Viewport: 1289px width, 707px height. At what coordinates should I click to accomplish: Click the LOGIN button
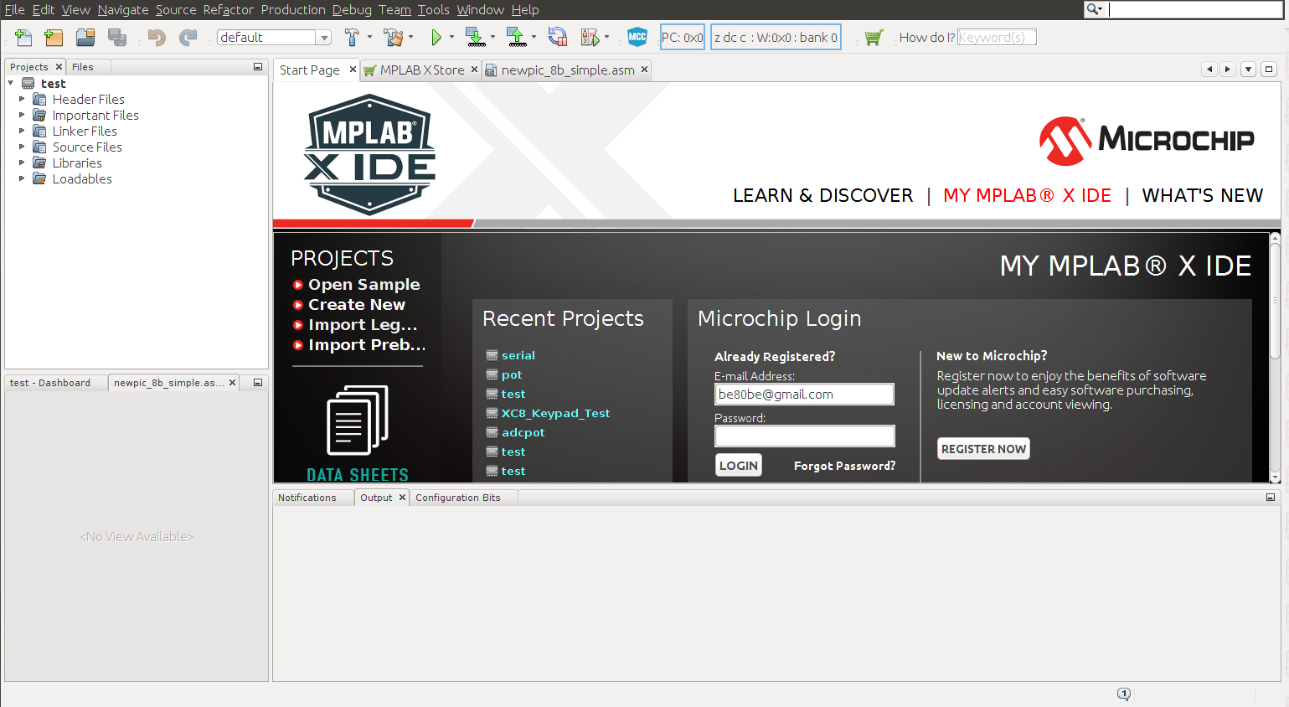point(739,466)
